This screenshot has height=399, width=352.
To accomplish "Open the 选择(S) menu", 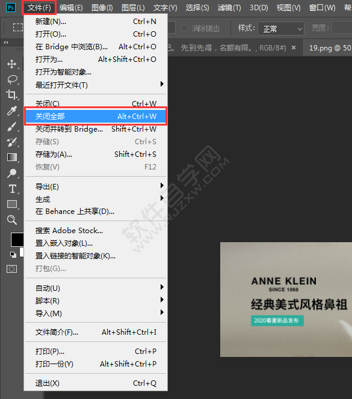I will click(x=197, y=8).
